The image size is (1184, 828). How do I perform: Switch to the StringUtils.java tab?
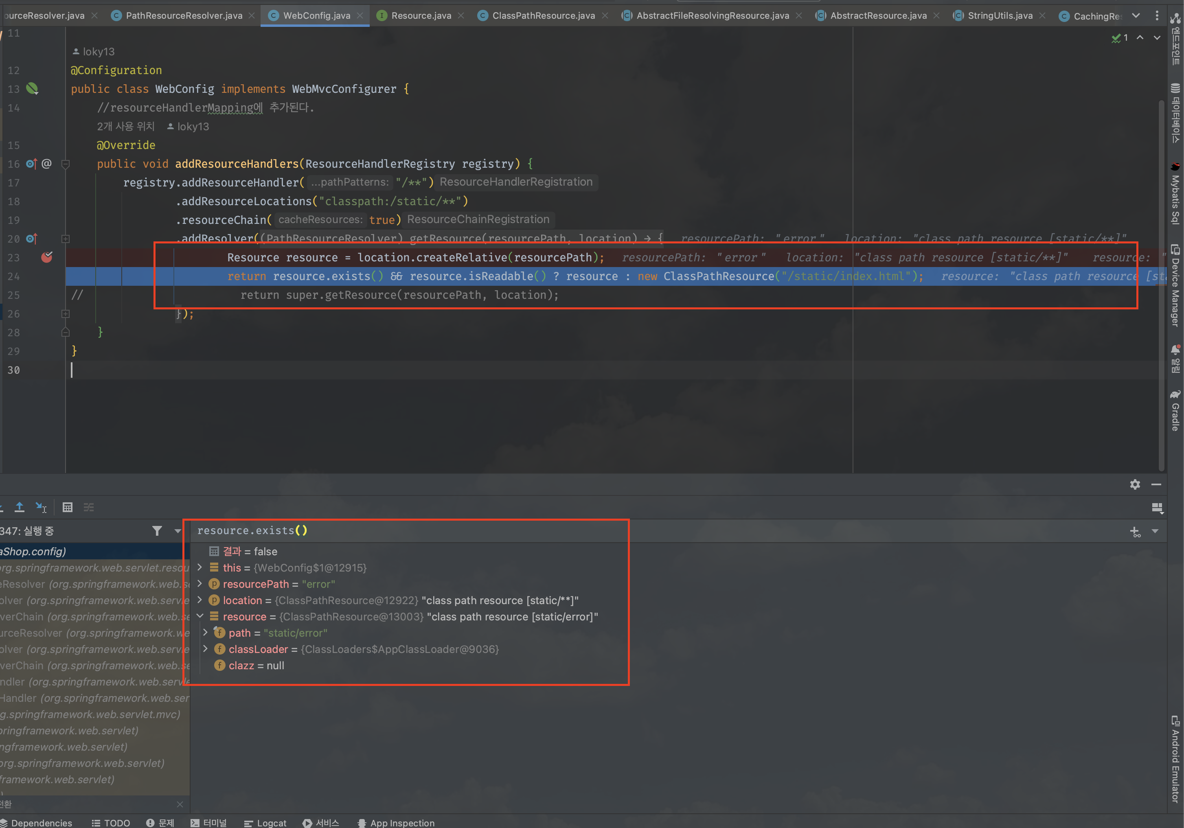[1000, 15]
